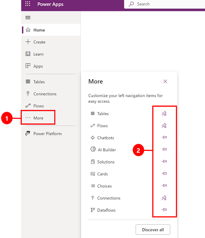Click the Discover all button
The width and height of the screenshot is (205, 238).
point(153,230)
